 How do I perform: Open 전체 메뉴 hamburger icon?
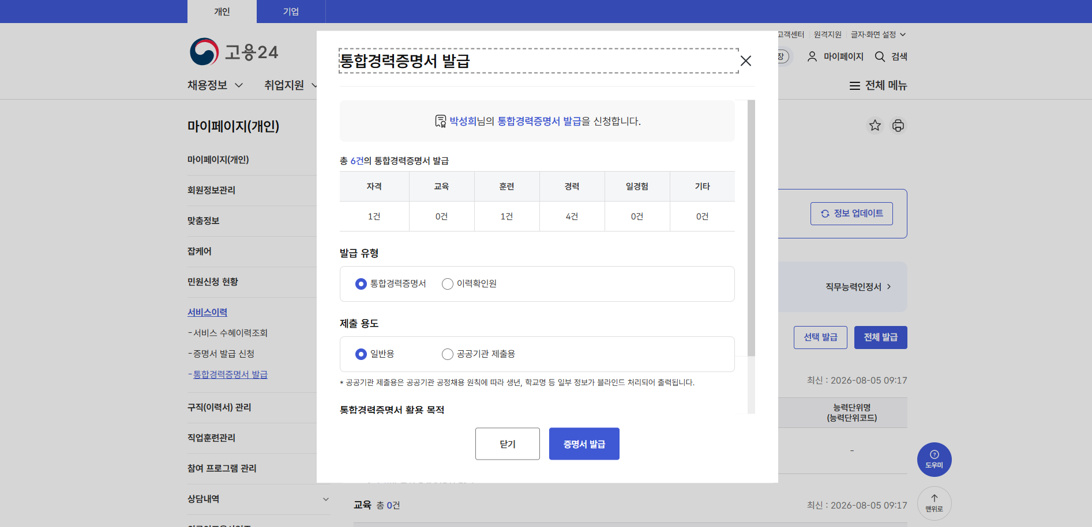854,86
